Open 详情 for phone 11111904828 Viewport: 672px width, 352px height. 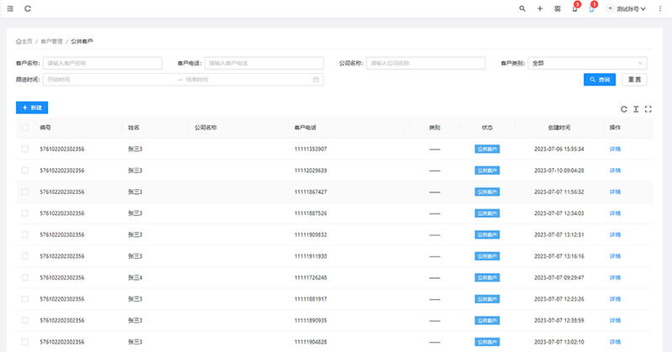coord(615,342)
